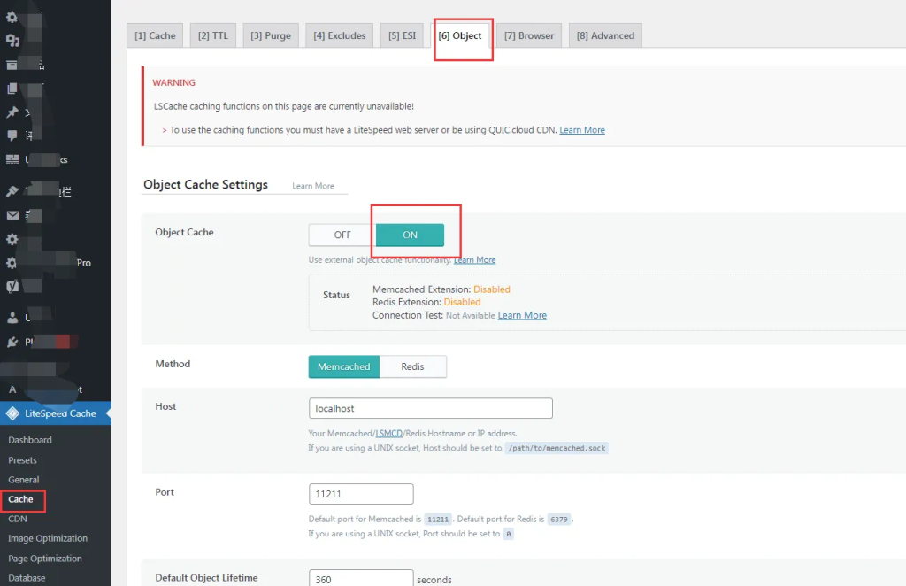906x586 pixels.
Task: Turn Object Cache ON
Action: pyautogui.click(x=410, y=235)
